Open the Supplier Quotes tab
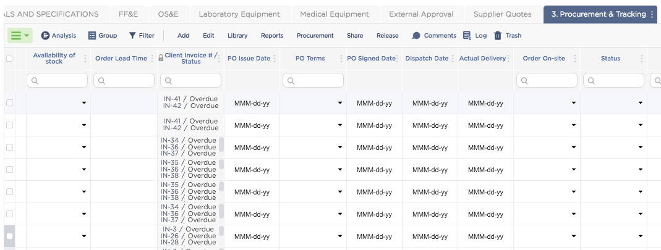661x250 pixels. tap(502, 14)
